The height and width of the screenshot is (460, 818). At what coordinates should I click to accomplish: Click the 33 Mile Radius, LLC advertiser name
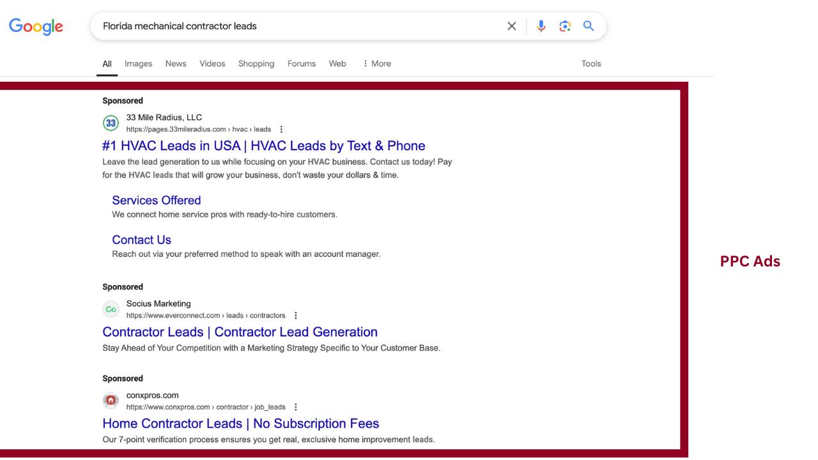pyautogui.click(x=164, y=117)
